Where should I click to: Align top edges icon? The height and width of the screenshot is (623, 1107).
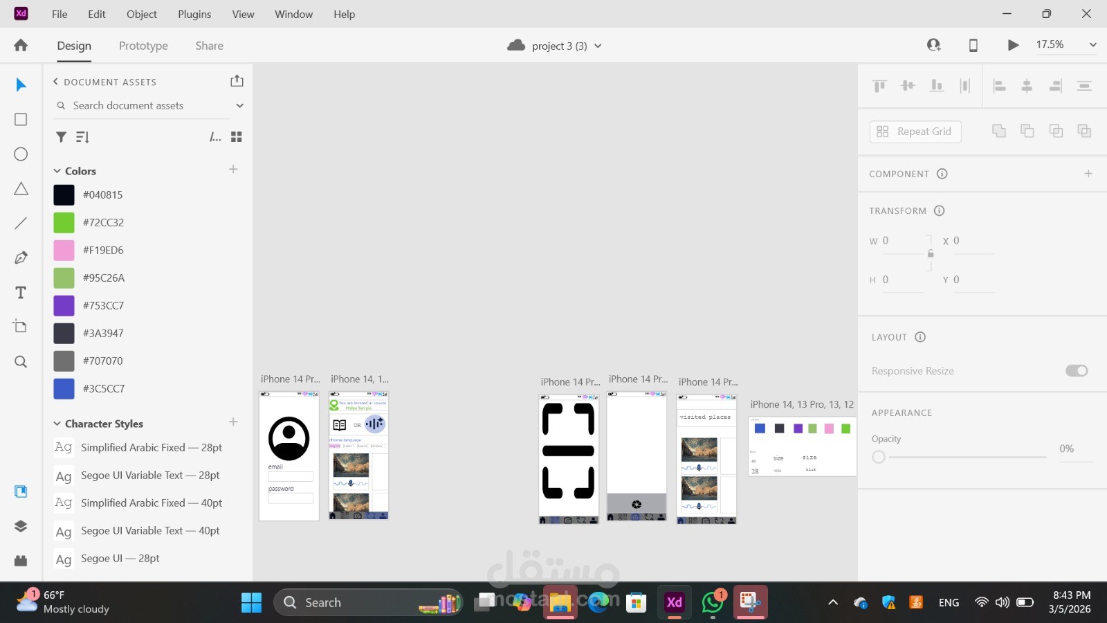pos(879,86)
